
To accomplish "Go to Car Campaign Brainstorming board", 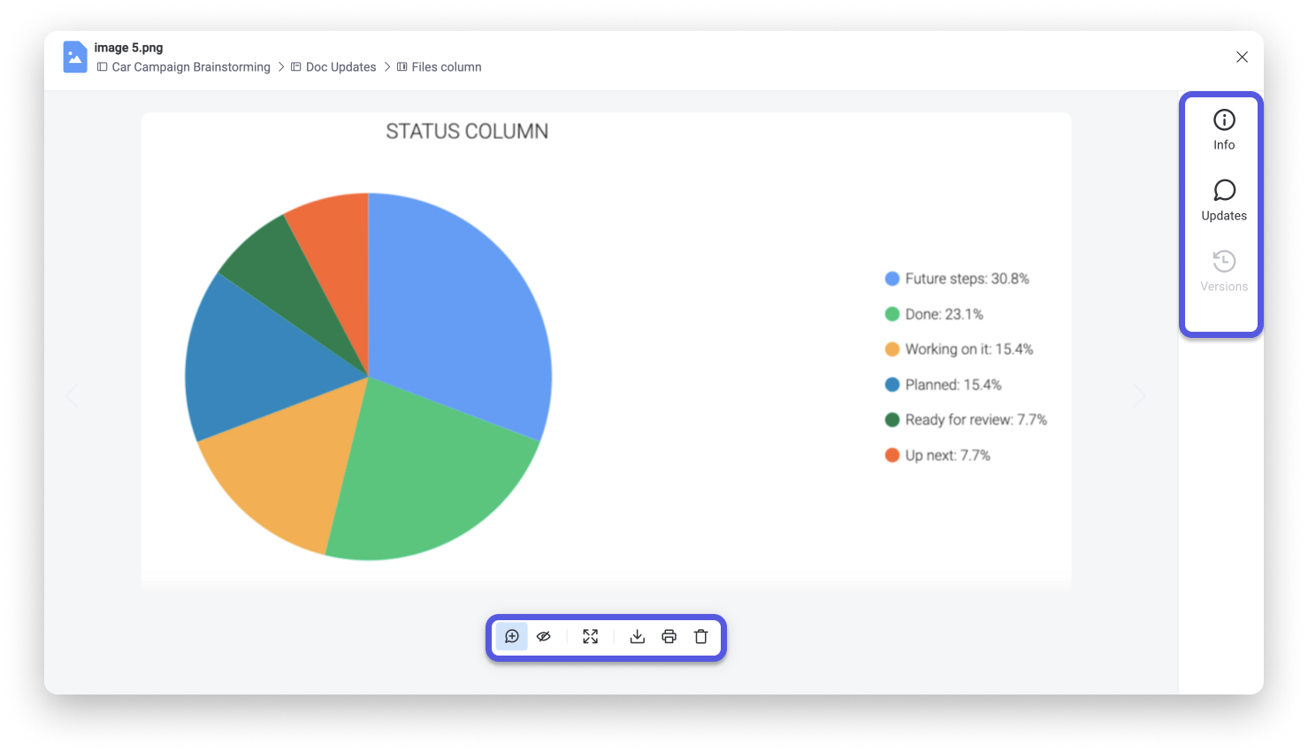I will 184,67.
